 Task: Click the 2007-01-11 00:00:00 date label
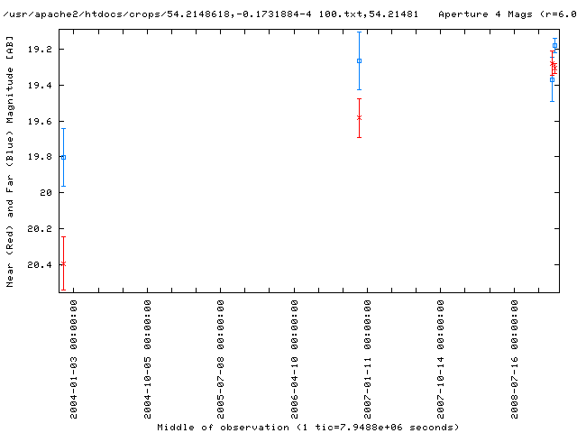(x=367, y=359)
